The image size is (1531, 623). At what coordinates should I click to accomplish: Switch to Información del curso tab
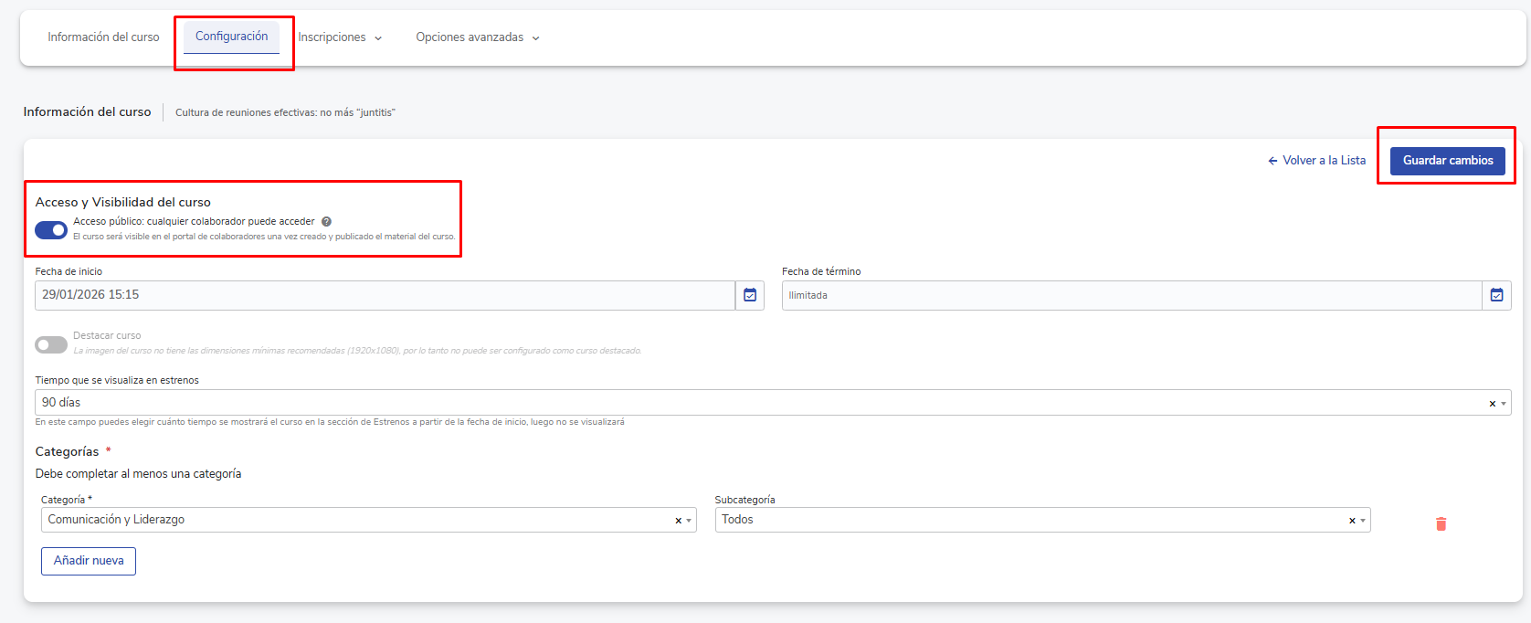click(x=103, y=37)
